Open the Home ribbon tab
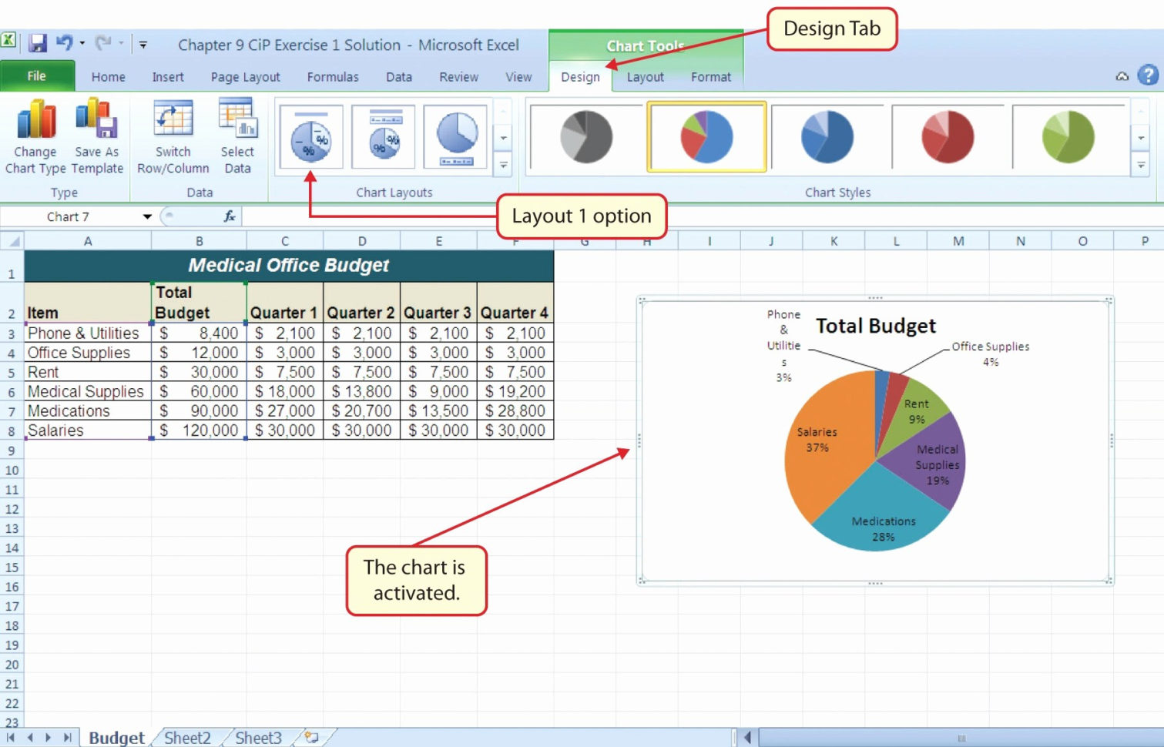The image size is (1164, 747). click(107, 76)
